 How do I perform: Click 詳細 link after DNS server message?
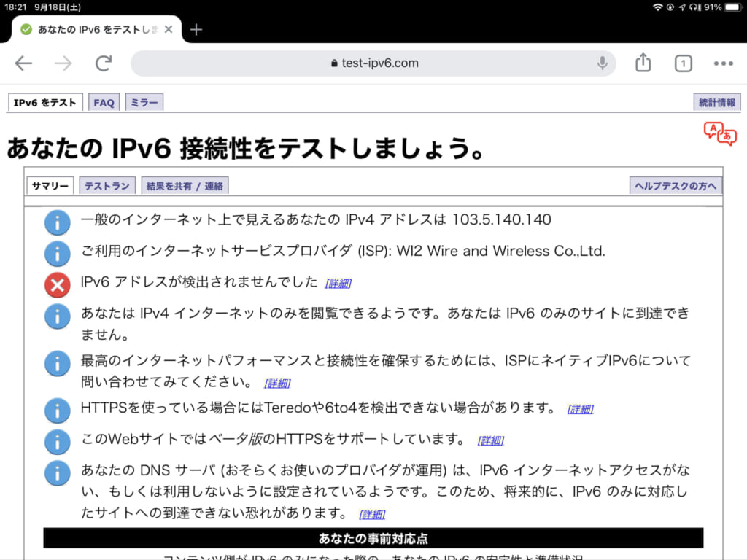click(x=372, y=514)
